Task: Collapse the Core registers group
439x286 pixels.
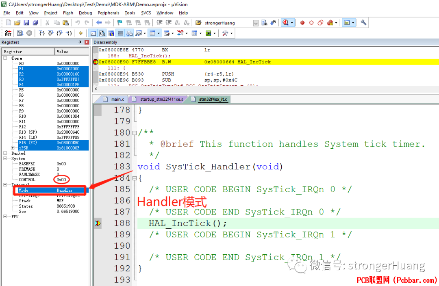Action: click(5, 58)
